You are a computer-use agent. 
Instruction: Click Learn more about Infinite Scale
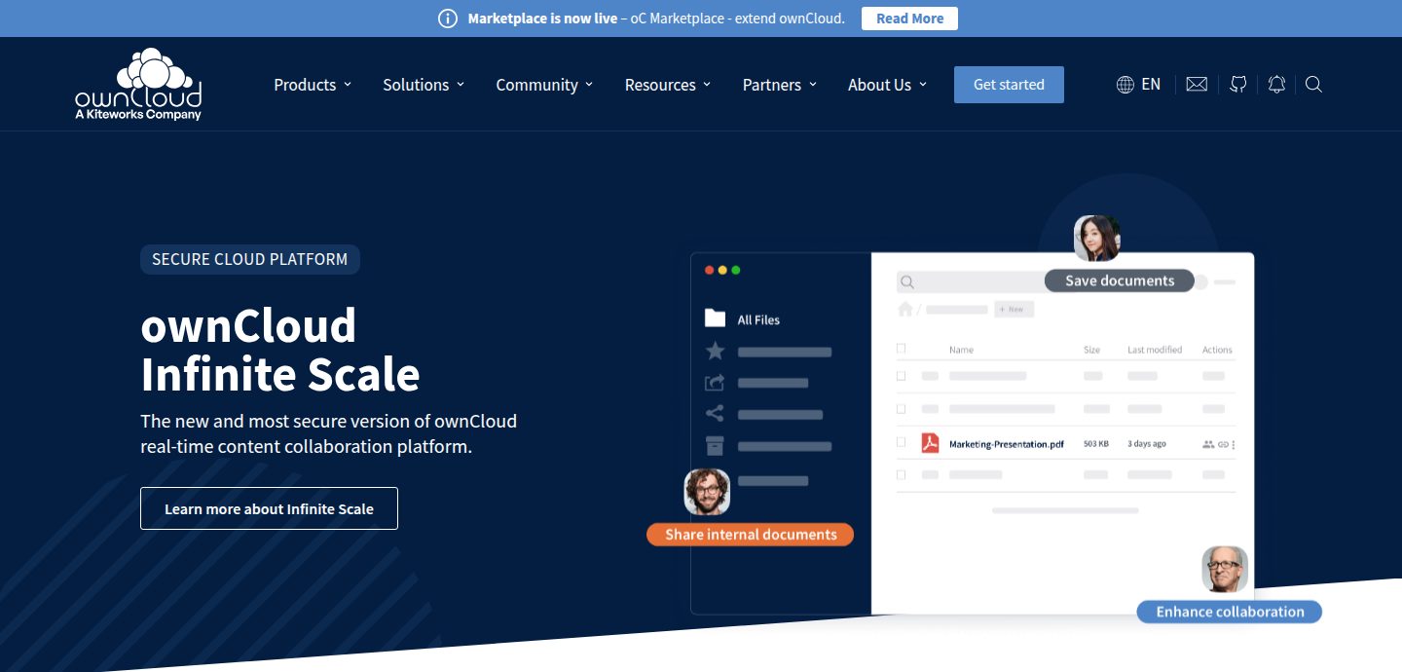click(x=269, y=508)
